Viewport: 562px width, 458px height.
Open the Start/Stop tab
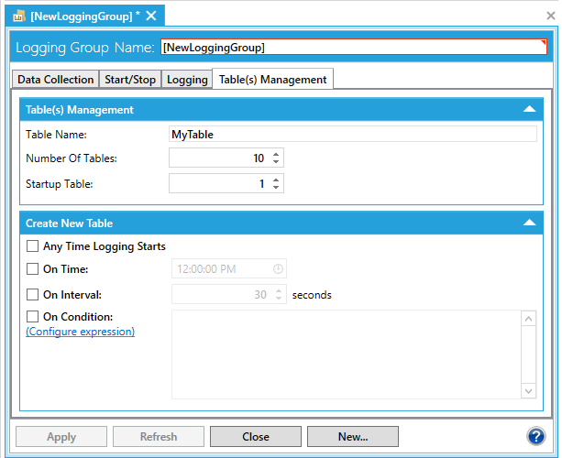point(130,80)
